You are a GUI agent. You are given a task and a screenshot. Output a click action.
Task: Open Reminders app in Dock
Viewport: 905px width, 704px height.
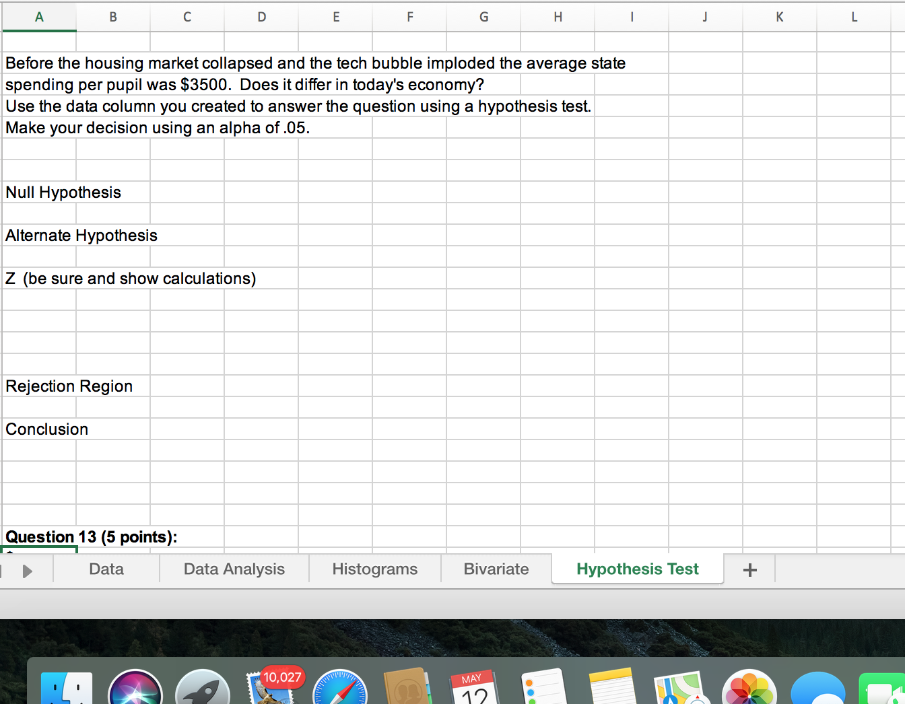[x=543, y=687]
